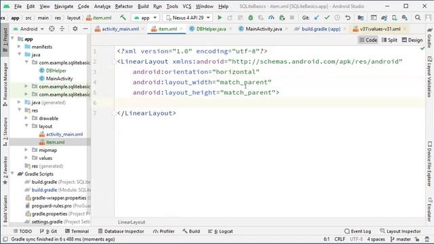The image size is (434, 244).
Task: Open SDK Manager icon
Action: [x=405, y=18]
